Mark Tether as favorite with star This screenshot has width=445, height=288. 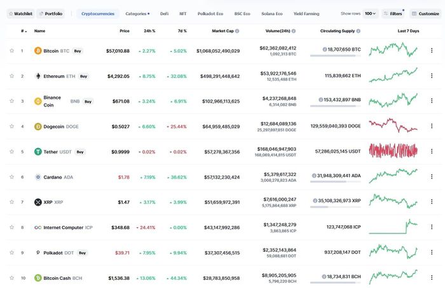point(11,152)
